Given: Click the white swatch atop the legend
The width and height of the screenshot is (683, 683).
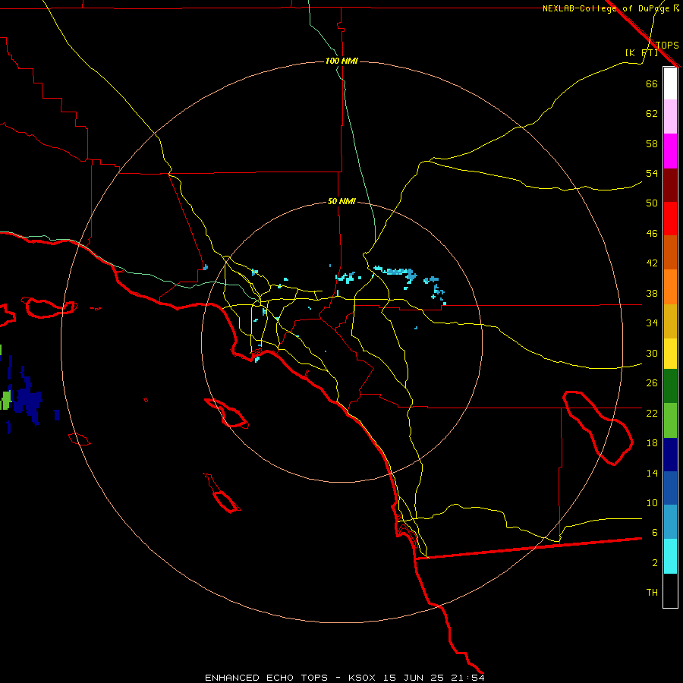Looking at the screenshot, I should (670, 83).
